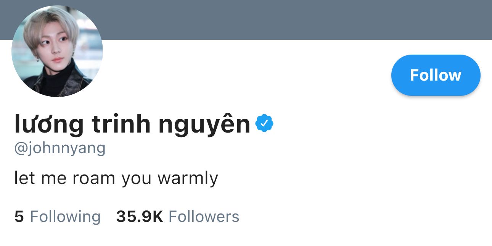Screen dimensions: 492x246
Task: Click the 35.9K follower count number
Action: (x=140, y=217)
